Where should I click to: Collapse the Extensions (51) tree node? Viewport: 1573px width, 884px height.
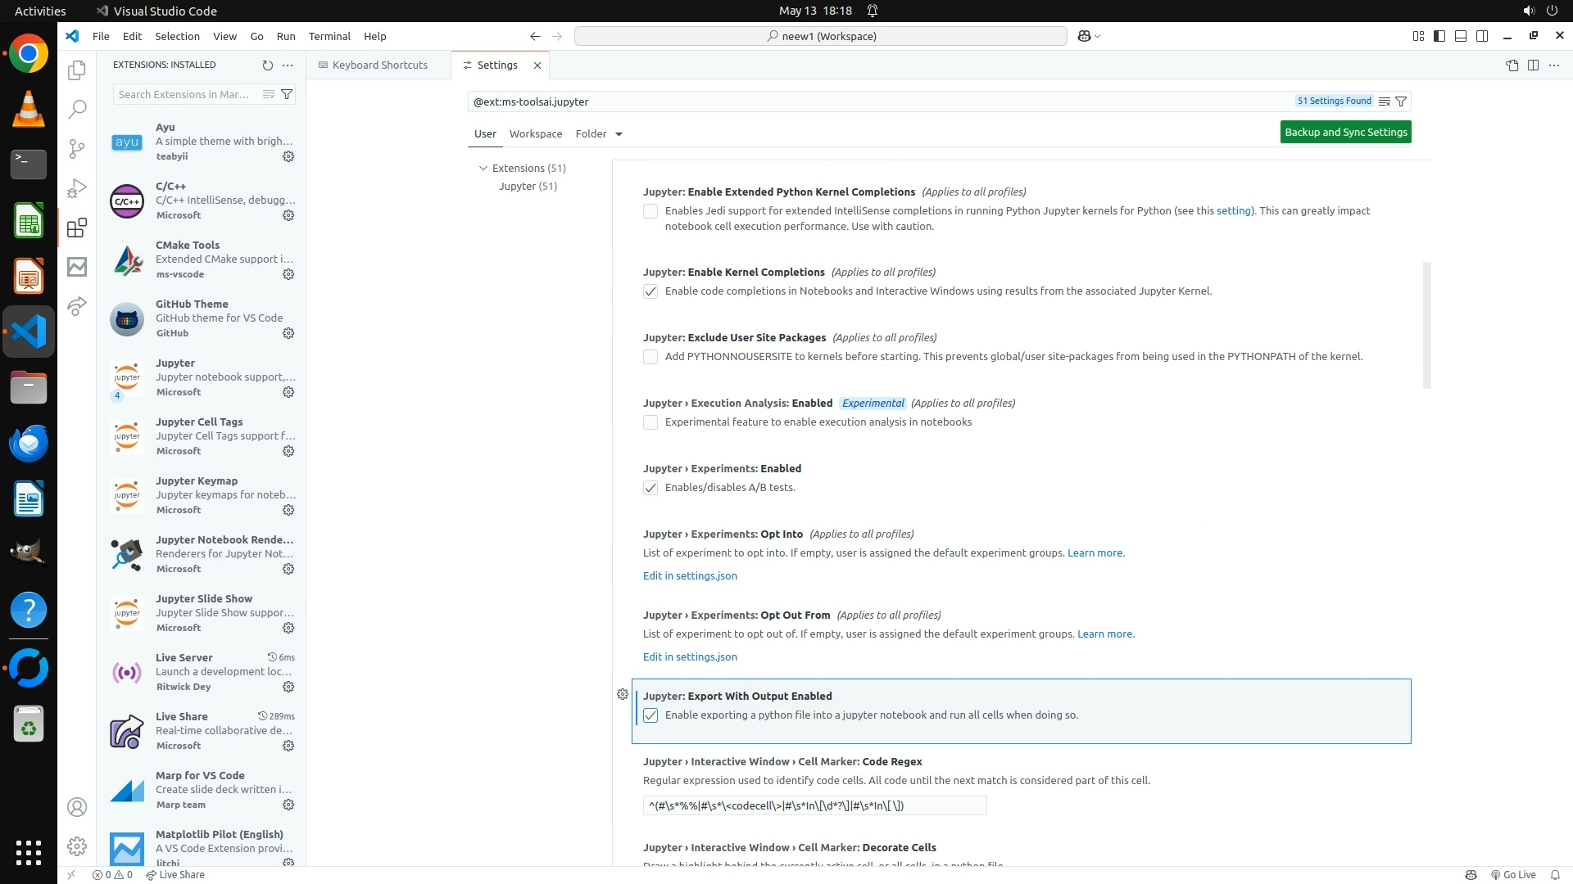(x=483, y=168)
